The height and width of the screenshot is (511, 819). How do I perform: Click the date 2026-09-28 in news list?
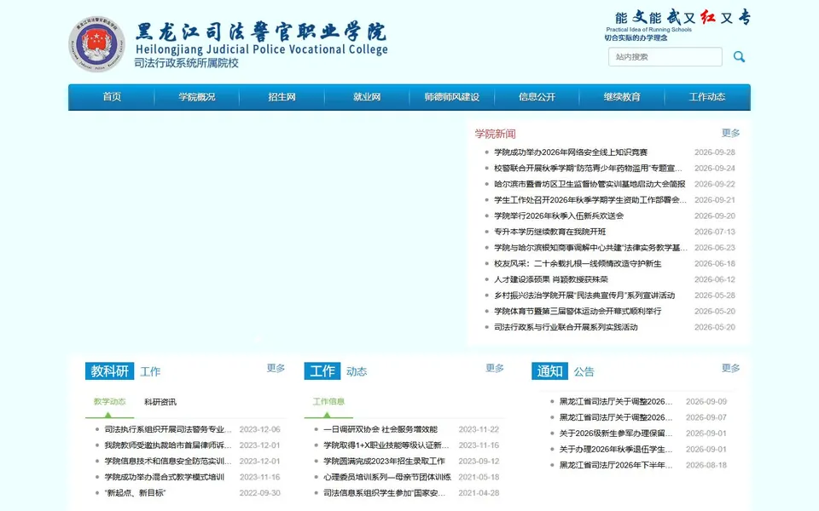coord(715,152)
